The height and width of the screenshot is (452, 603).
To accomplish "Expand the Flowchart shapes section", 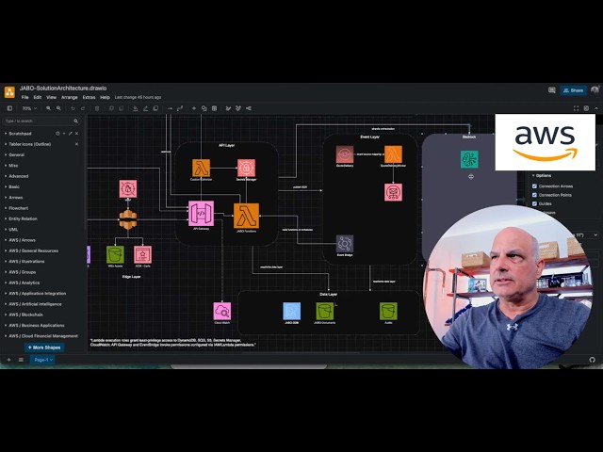I will [17, 208].
